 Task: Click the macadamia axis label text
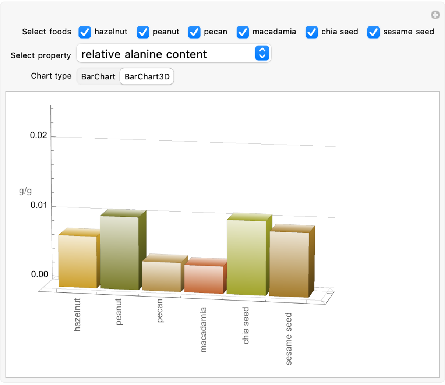pos(203,329)
